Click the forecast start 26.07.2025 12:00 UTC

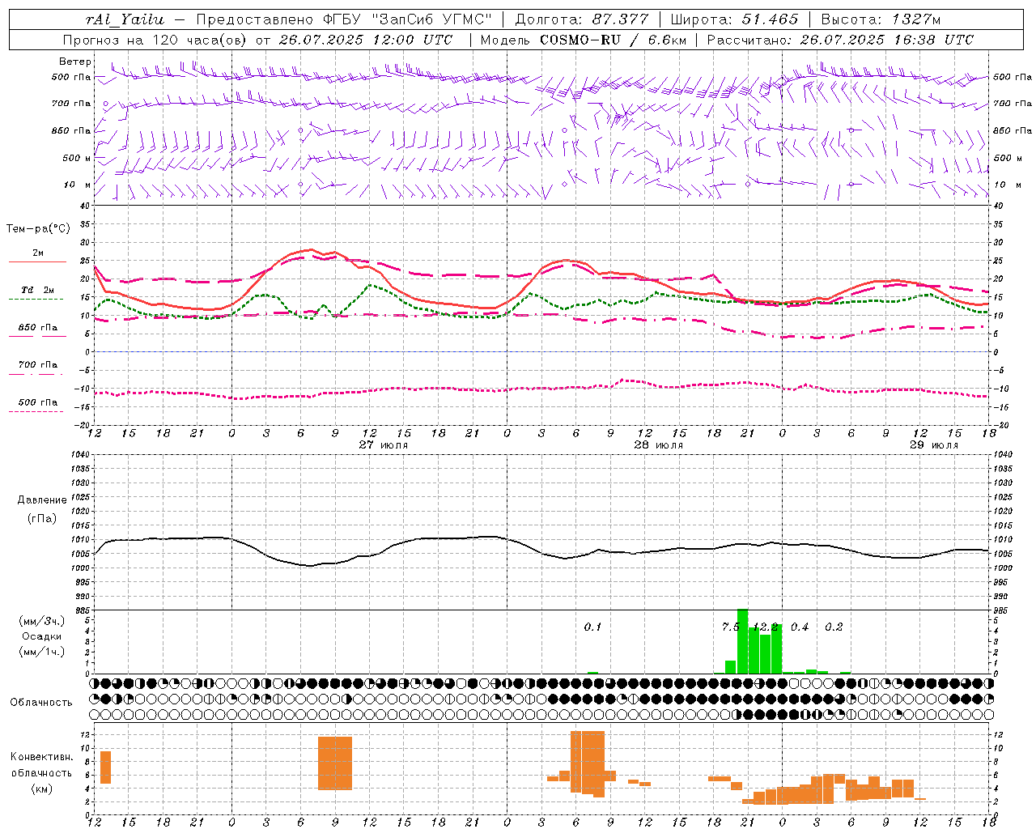366,40
